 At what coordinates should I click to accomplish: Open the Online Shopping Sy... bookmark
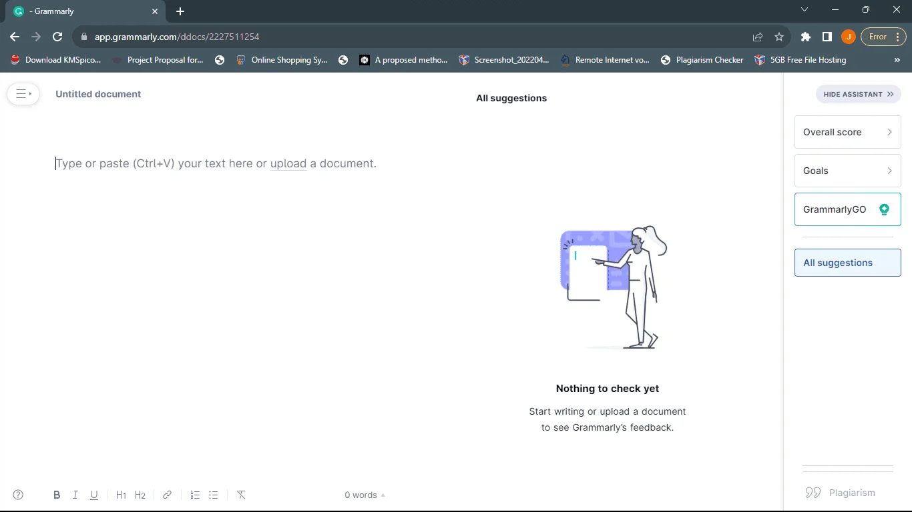tap(281, 60)
